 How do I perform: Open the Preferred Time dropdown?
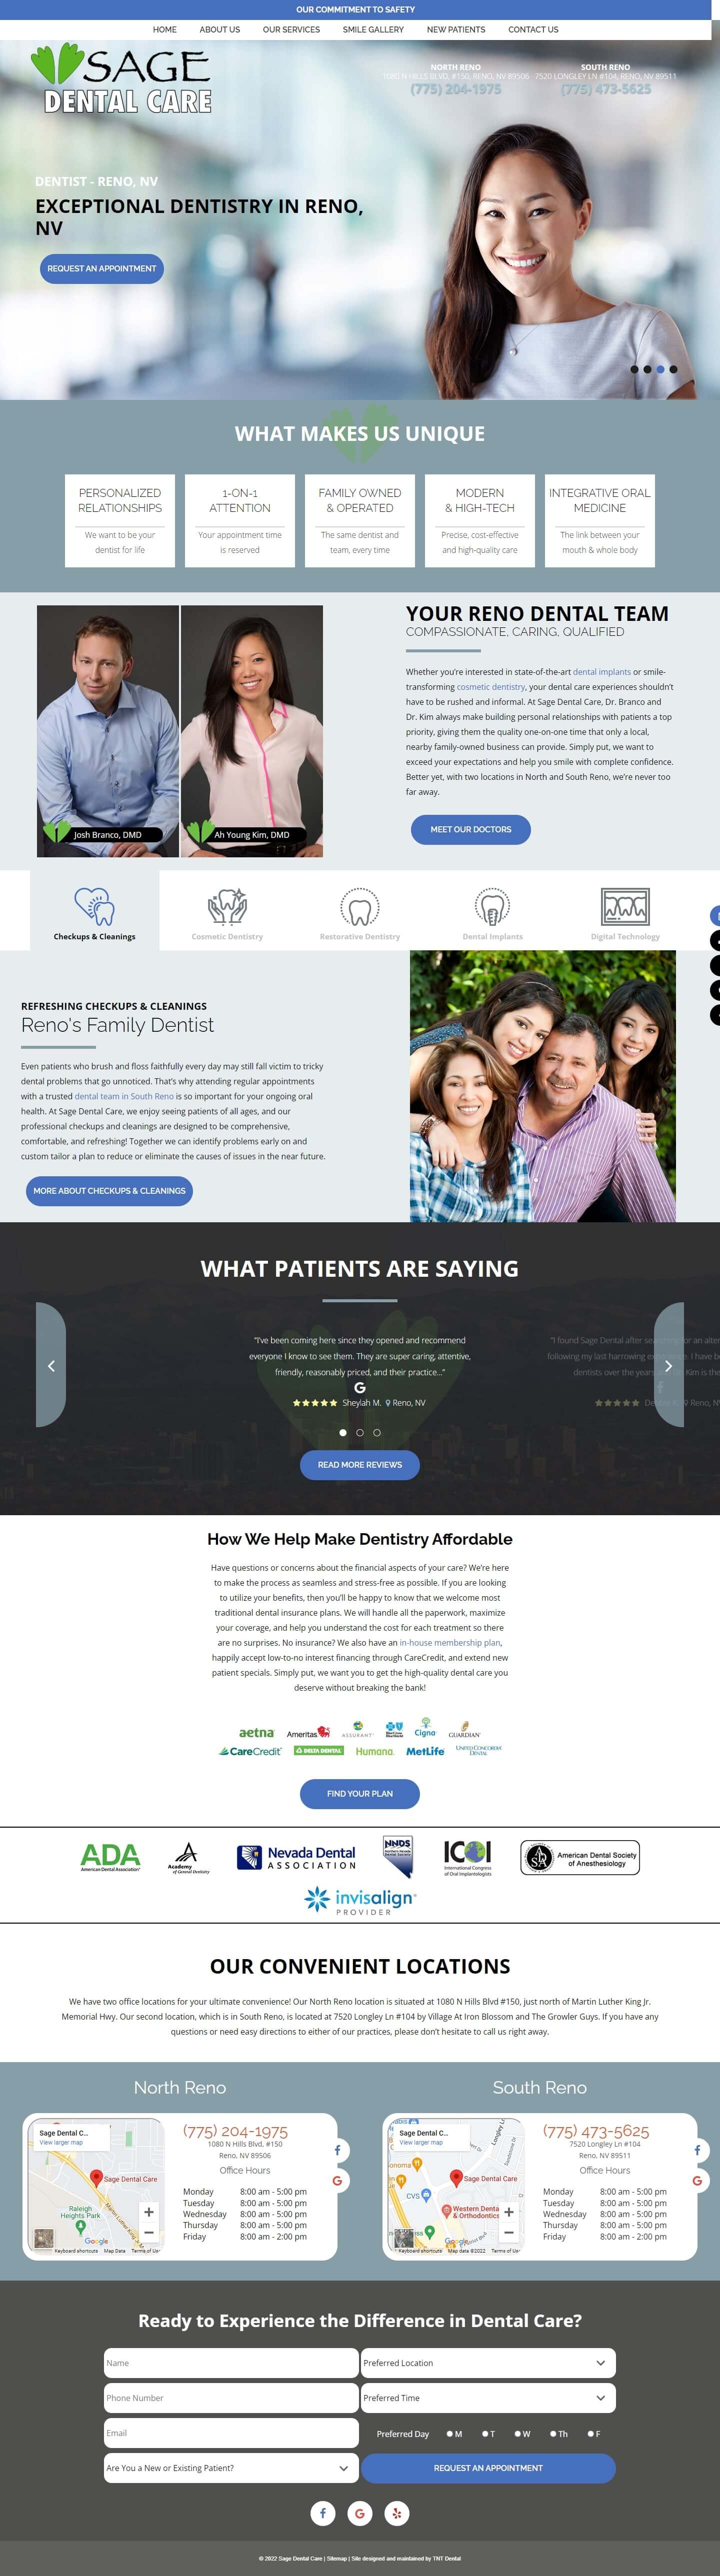pos(488,2398)
